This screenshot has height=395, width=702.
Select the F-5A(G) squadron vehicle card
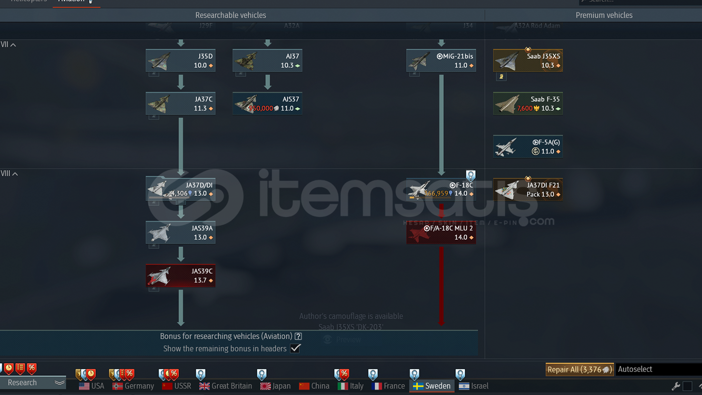tap(528, 147)
